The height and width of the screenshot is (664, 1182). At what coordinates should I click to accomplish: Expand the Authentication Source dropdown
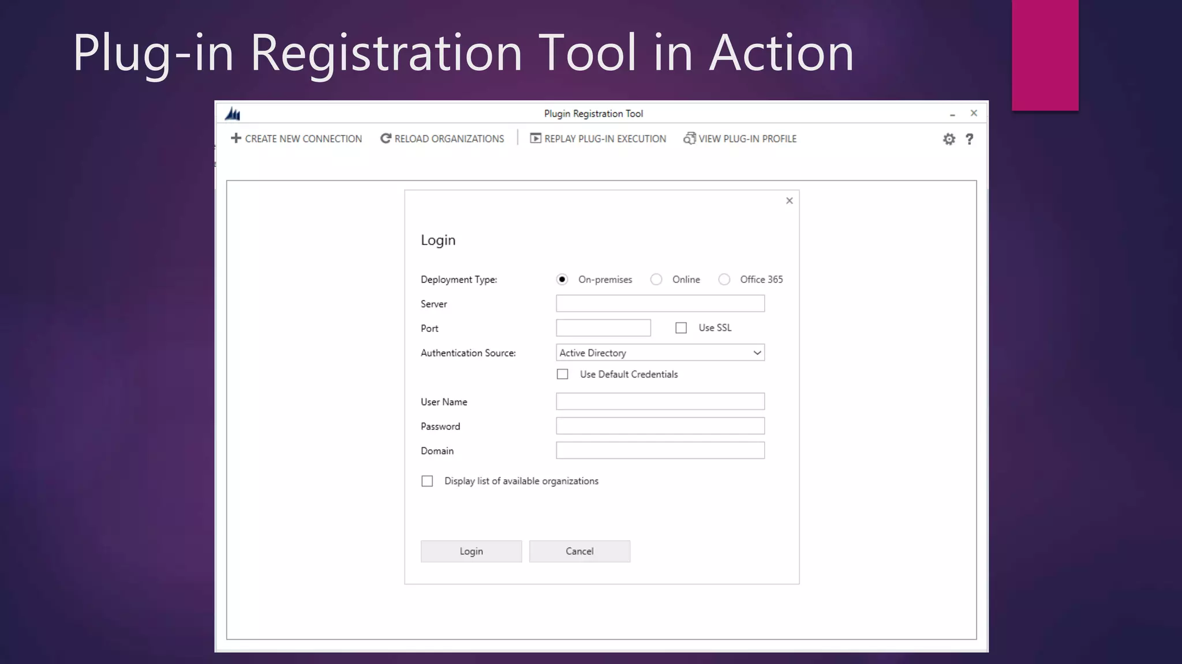(x=757, y=353)
